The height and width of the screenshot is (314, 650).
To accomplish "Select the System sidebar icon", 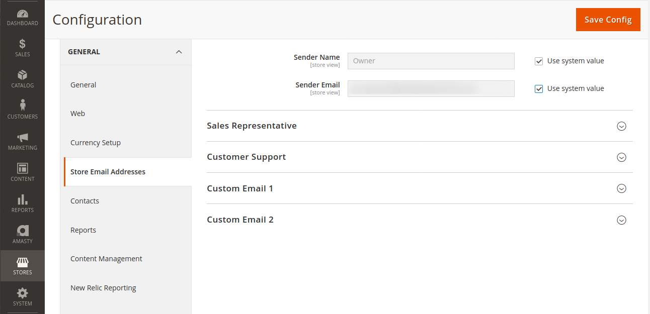I will 22,297.
